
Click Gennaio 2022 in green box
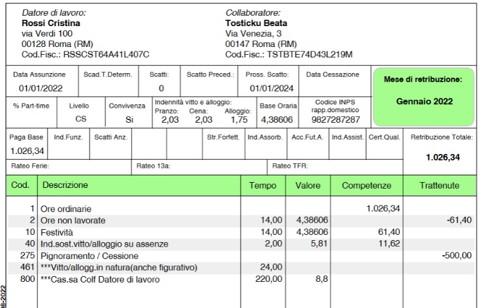tap(424, 101)
